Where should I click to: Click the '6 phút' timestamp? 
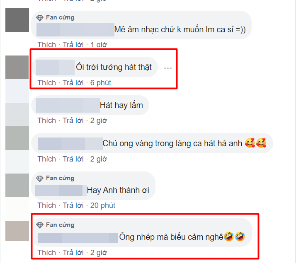(100, 83)
